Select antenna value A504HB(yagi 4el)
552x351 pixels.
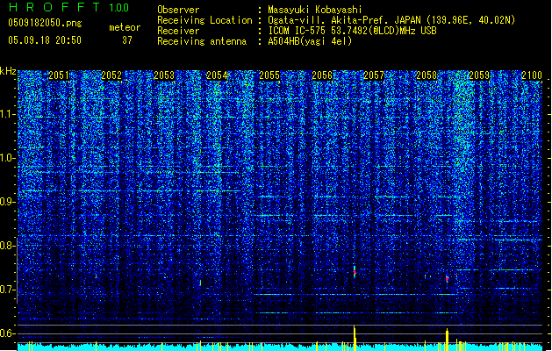pos(310,41)
